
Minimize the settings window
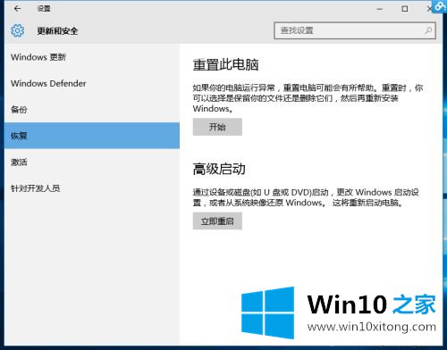click(379, 9)
